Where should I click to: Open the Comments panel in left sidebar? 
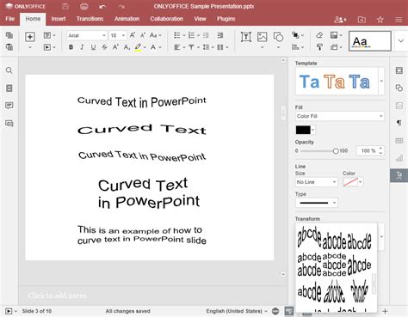(9, 106)
